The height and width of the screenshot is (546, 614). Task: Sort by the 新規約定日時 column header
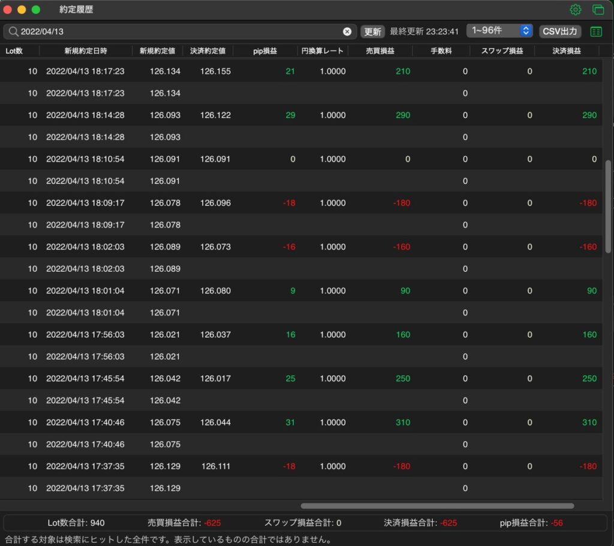tap(85, 51)
